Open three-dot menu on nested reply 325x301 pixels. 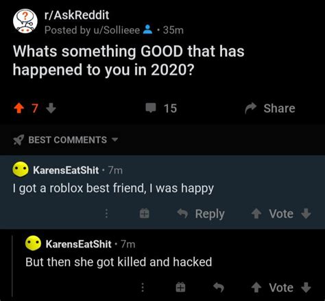tap(143, 287)
